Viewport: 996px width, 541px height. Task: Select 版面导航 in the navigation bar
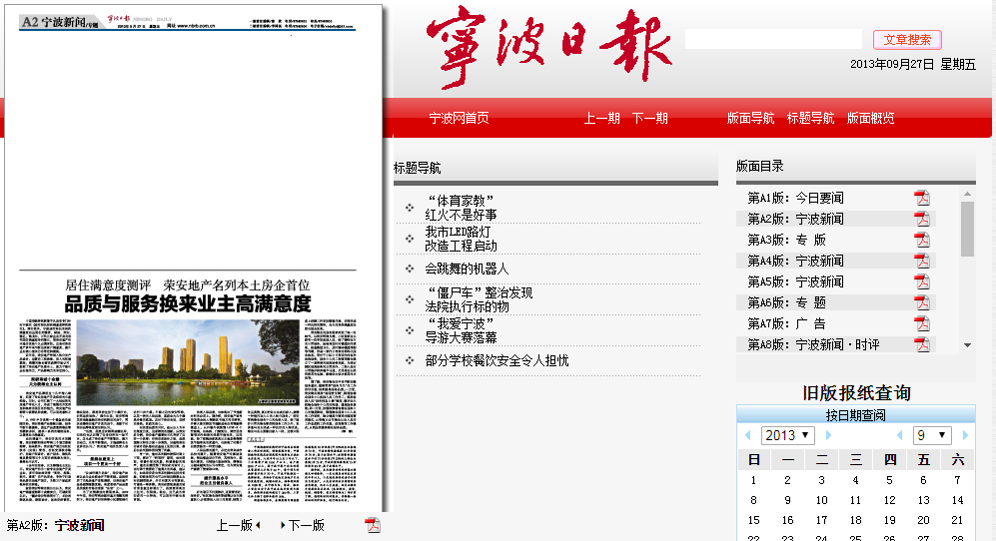pyautogui.click(x=750, y=118)
